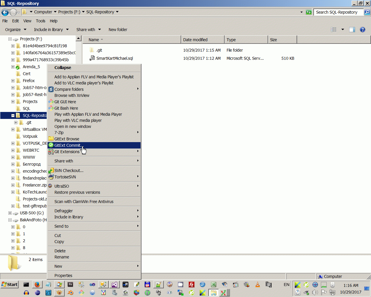Open Visual Studio from the taskbar

tap(114, 285)
